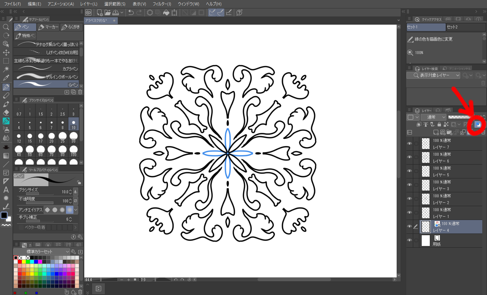Switch to the マーカー sub tool tab
Image resolution: width=487 pixels, height=295 pixels.
click(x=48, y=27)
